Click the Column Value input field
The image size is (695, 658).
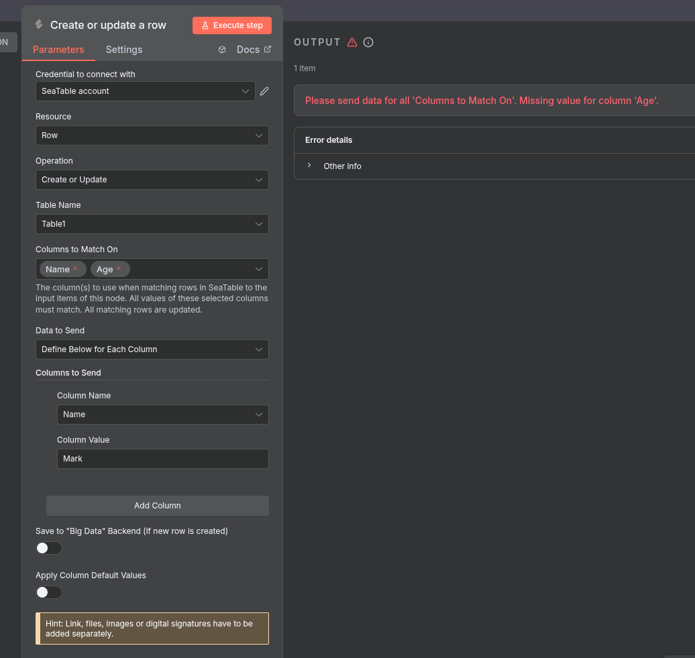point(162,459)
